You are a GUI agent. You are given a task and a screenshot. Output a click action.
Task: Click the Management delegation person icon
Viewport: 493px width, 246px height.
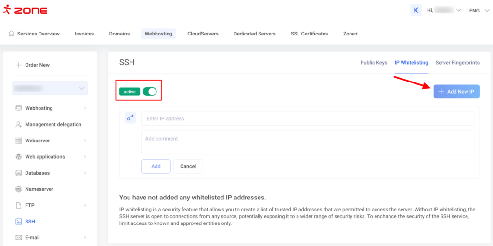(19, 125)
